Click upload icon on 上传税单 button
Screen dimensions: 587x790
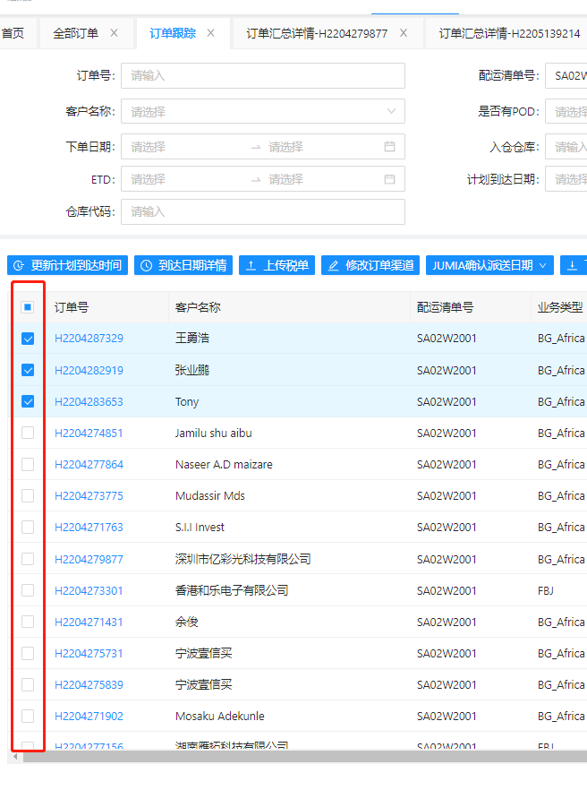click(251, 266)
